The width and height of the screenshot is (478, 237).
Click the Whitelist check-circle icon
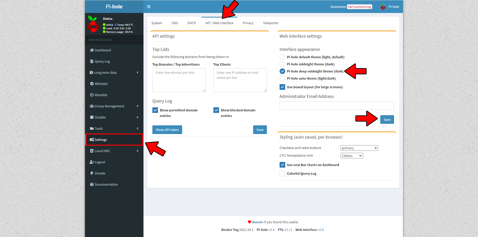coord(92,84)
